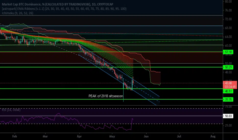The width and height of the screenshot is (238, 140).
Task: Select the 40.51 horizontal line label
Action: [x=228, y=91]
